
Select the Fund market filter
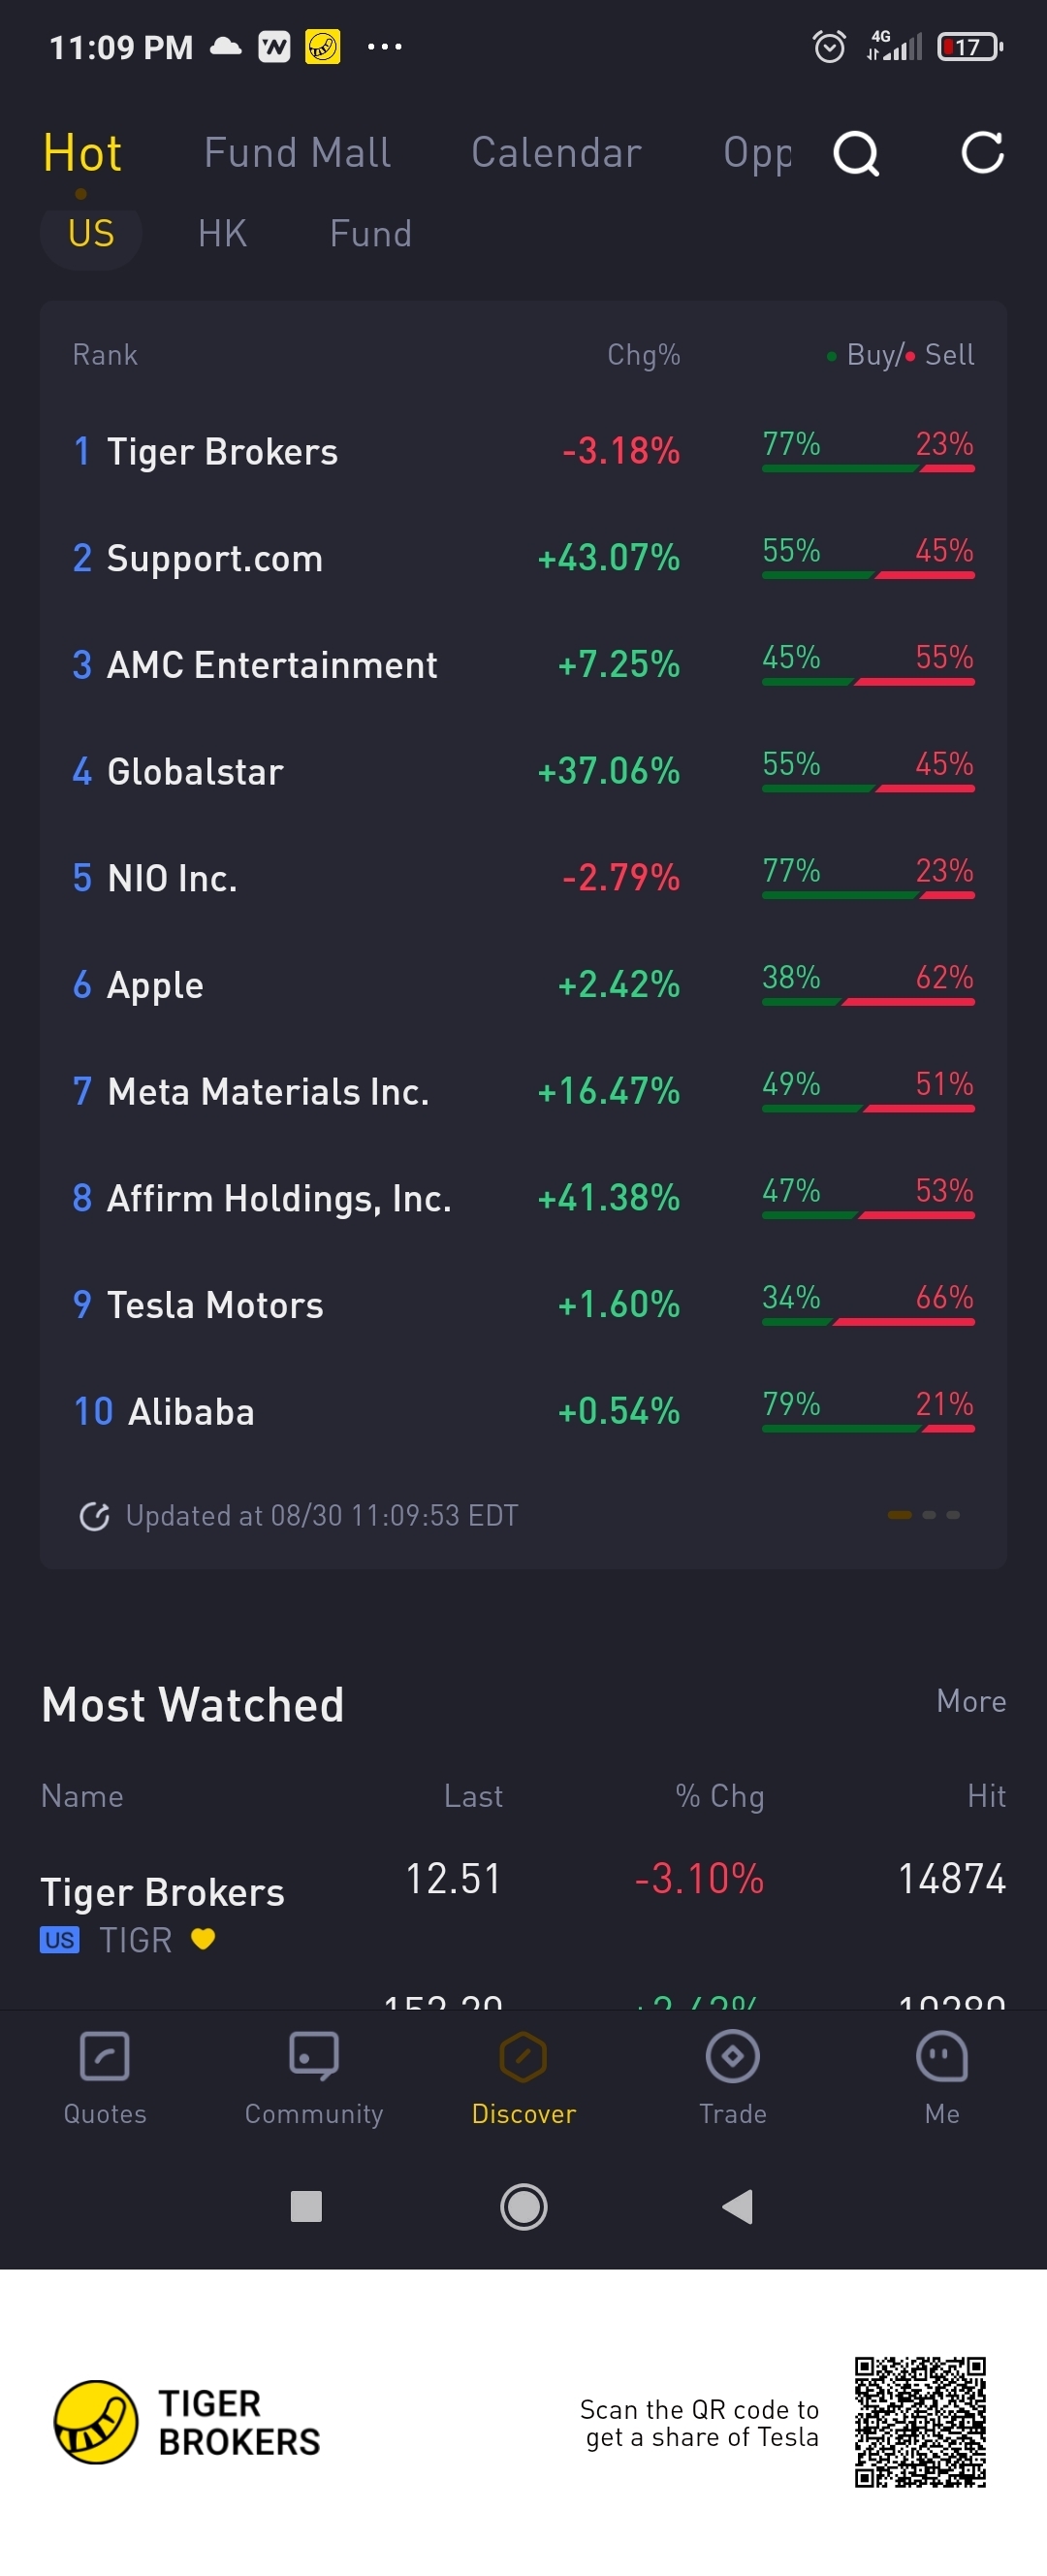point(371,234)
